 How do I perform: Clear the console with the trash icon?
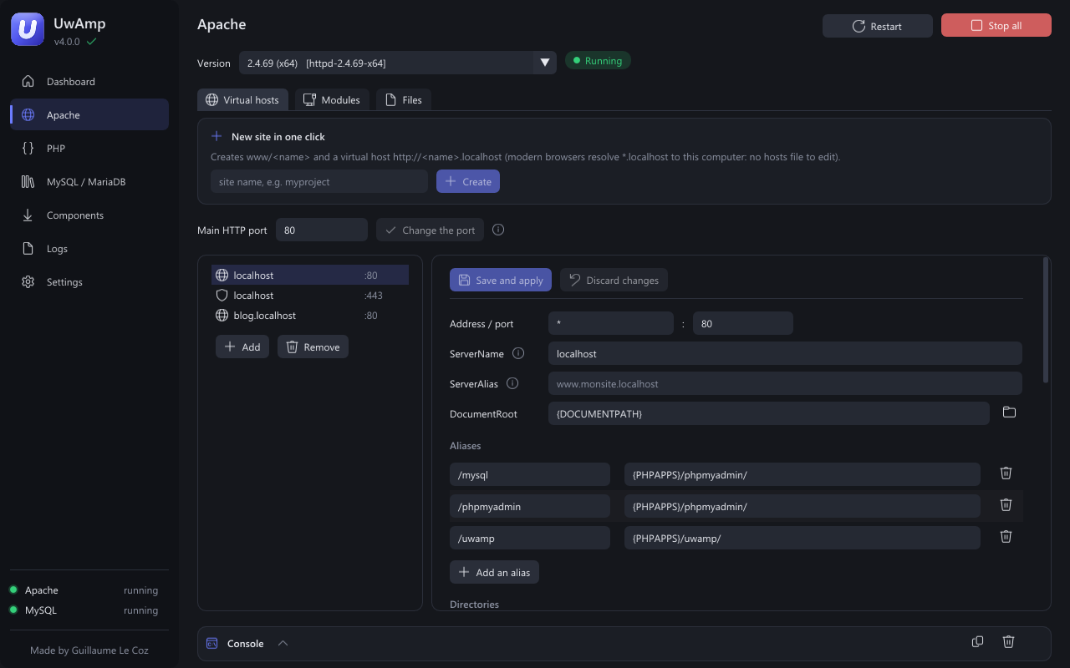tap(1008, 641)
